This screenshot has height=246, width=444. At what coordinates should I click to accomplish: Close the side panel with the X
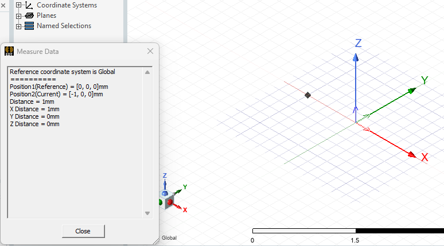3,5
